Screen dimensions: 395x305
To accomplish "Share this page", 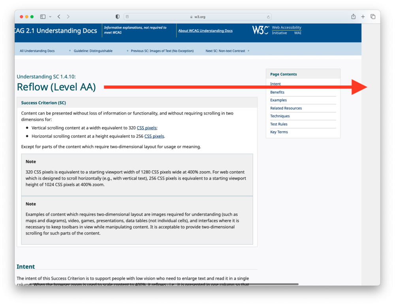I will (353, 17).
